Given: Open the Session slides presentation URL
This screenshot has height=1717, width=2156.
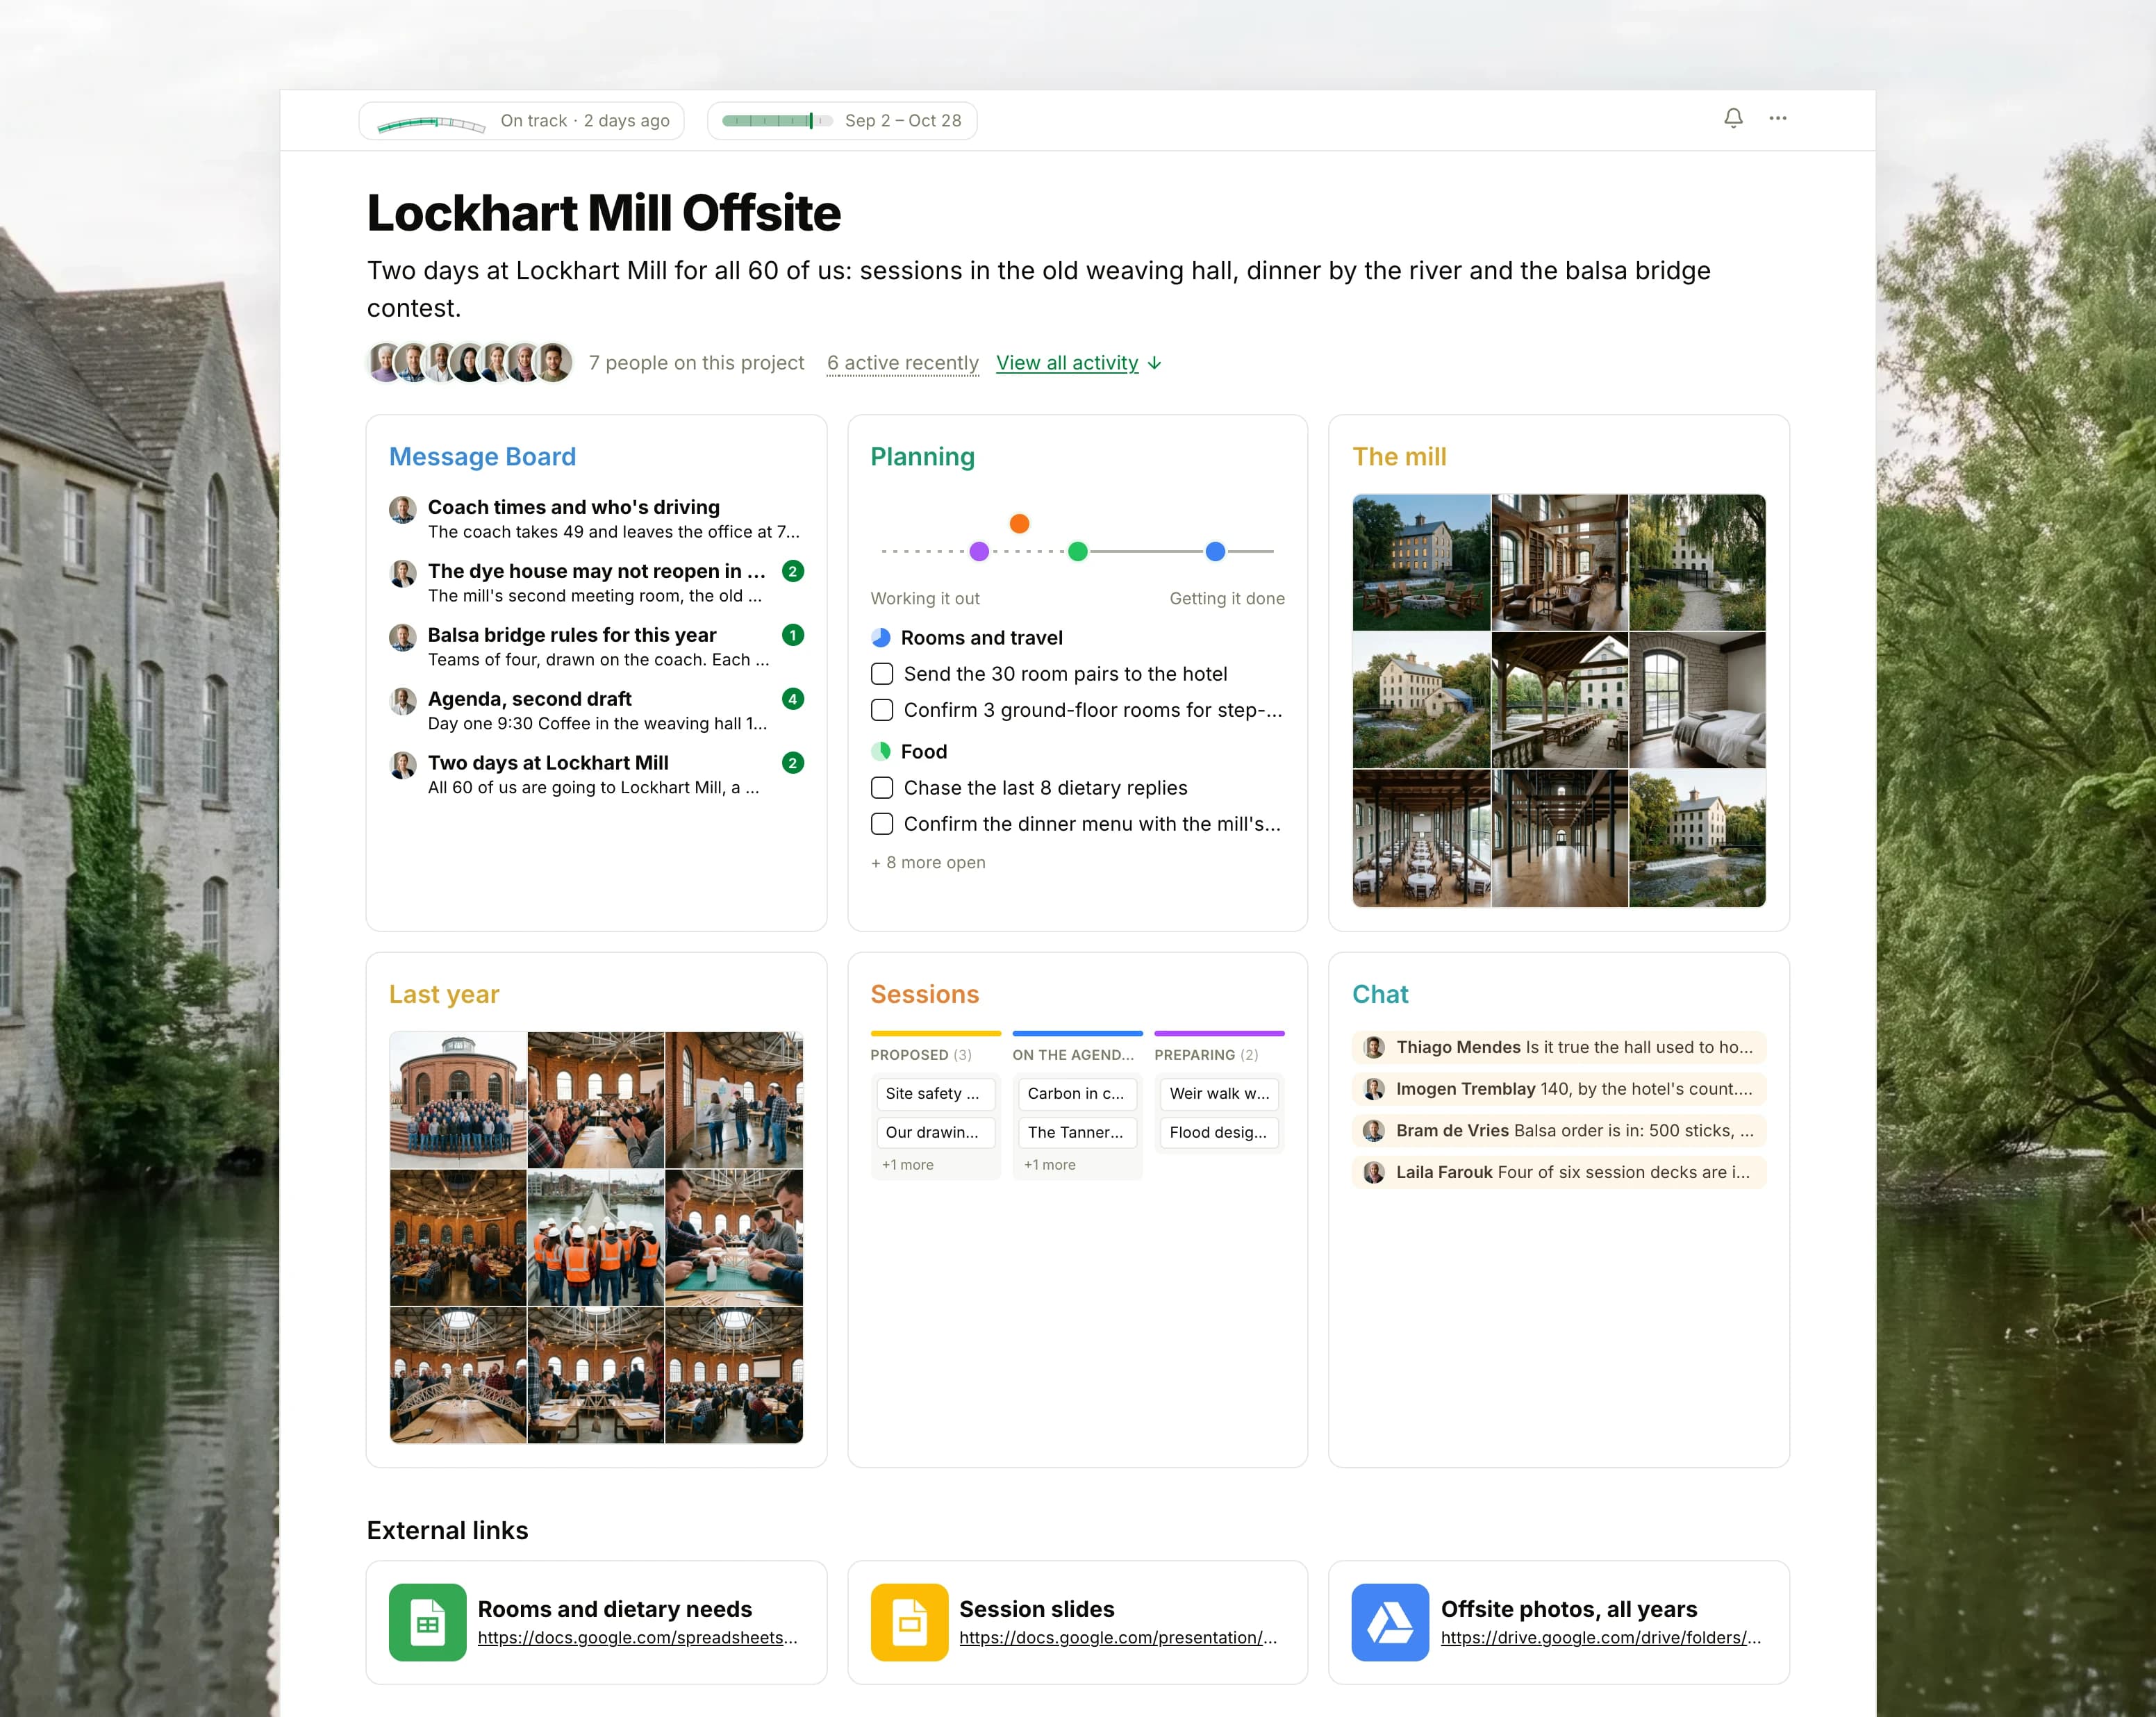Looking at the screenshot, I should (x=1118, y=1637).
